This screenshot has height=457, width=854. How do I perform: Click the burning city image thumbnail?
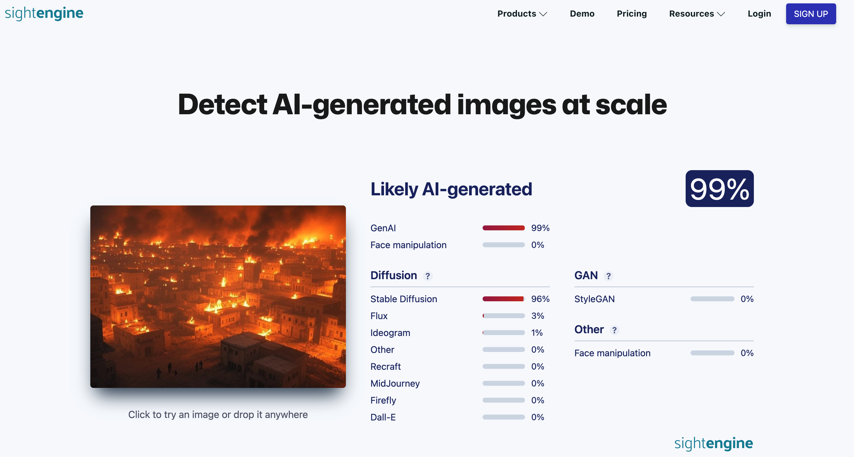coord(218,297)
